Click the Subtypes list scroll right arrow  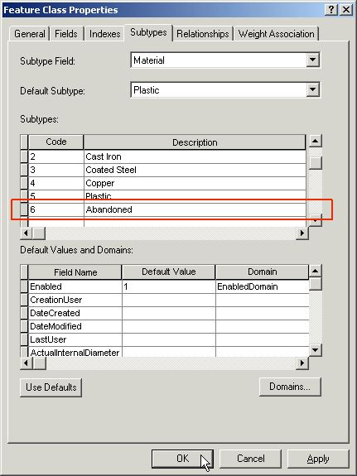302,233
